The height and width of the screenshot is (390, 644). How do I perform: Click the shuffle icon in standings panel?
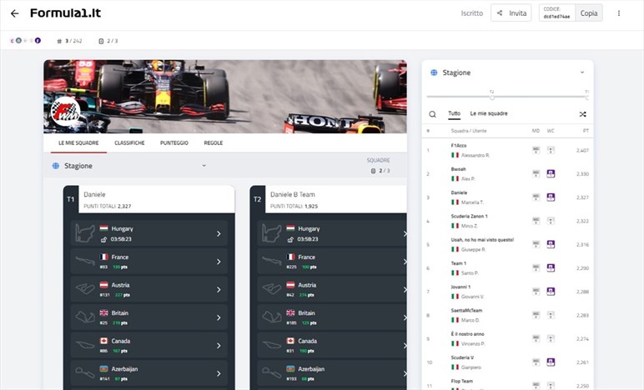pos(582,114)
